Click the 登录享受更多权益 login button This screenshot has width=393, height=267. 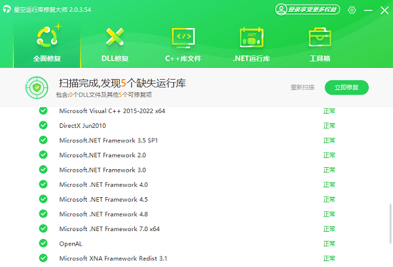click(x=308, y=10)
